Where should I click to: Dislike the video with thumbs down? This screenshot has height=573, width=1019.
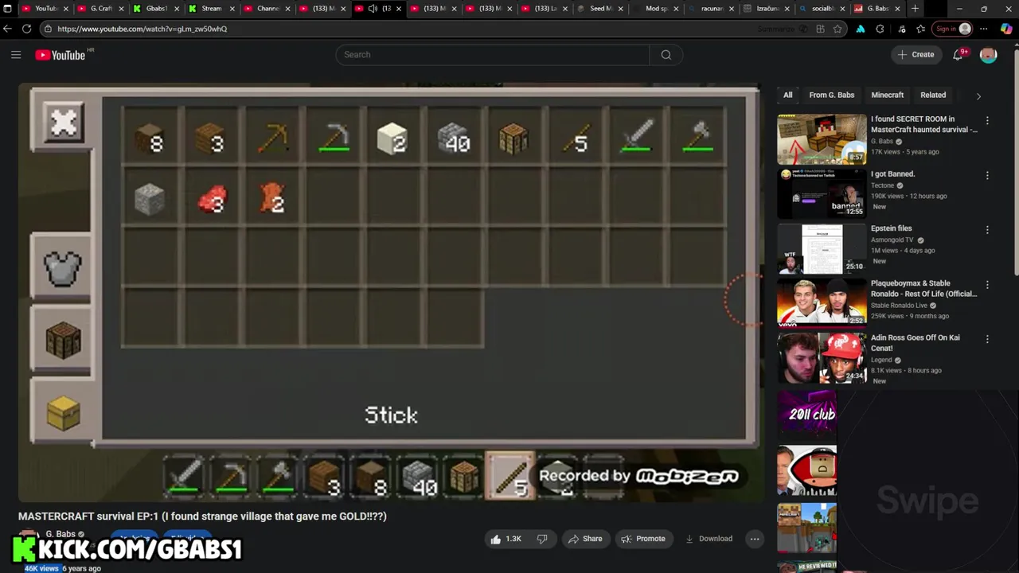click(x=542, y=539)
